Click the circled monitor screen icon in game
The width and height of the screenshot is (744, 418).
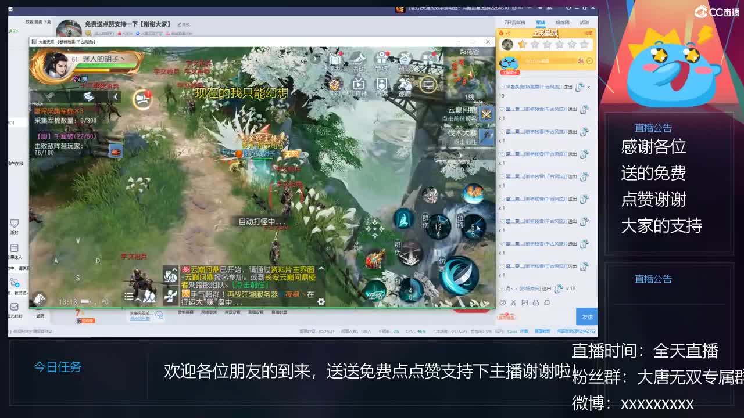pos(428,85)
